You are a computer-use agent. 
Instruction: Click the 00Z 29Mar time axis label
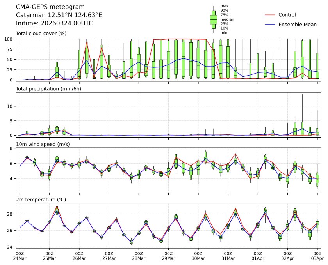(168, 256)
